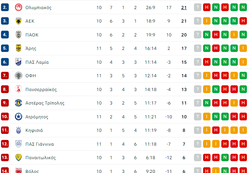Click the ΠΑΣ Λαμία team crest
The image size is (252, 173).
(x=18, y=62)
